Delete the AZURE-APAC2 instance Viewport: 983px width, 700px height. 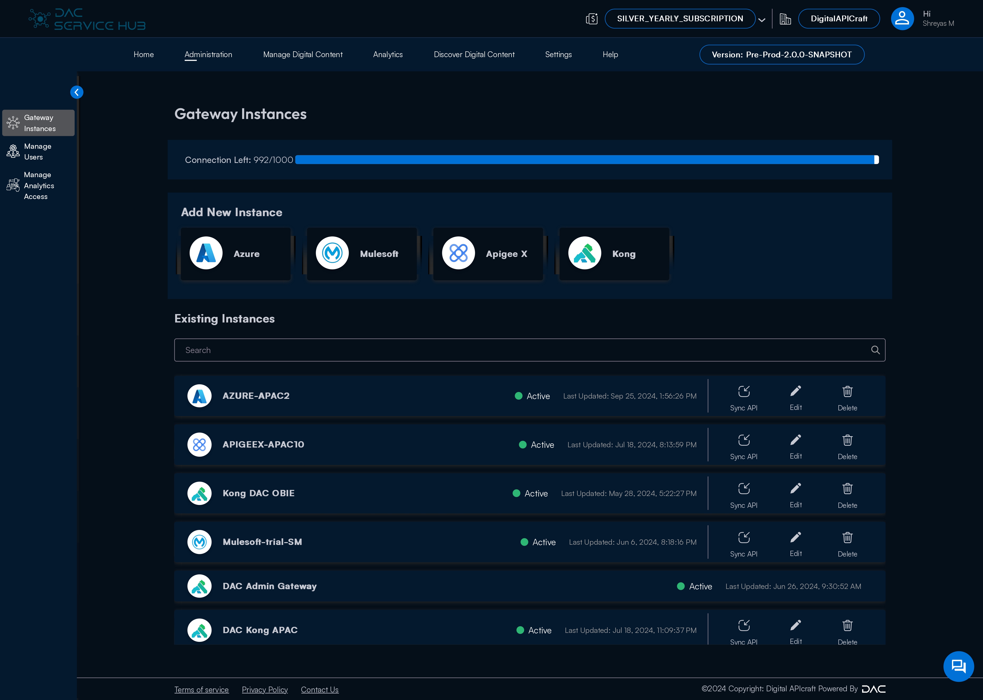847,398
